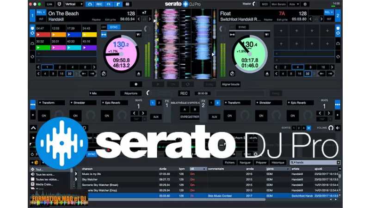Screen dimensions: 370x208
Task: Open the FX panel tab in top bar
Action: tap(109, 4)
